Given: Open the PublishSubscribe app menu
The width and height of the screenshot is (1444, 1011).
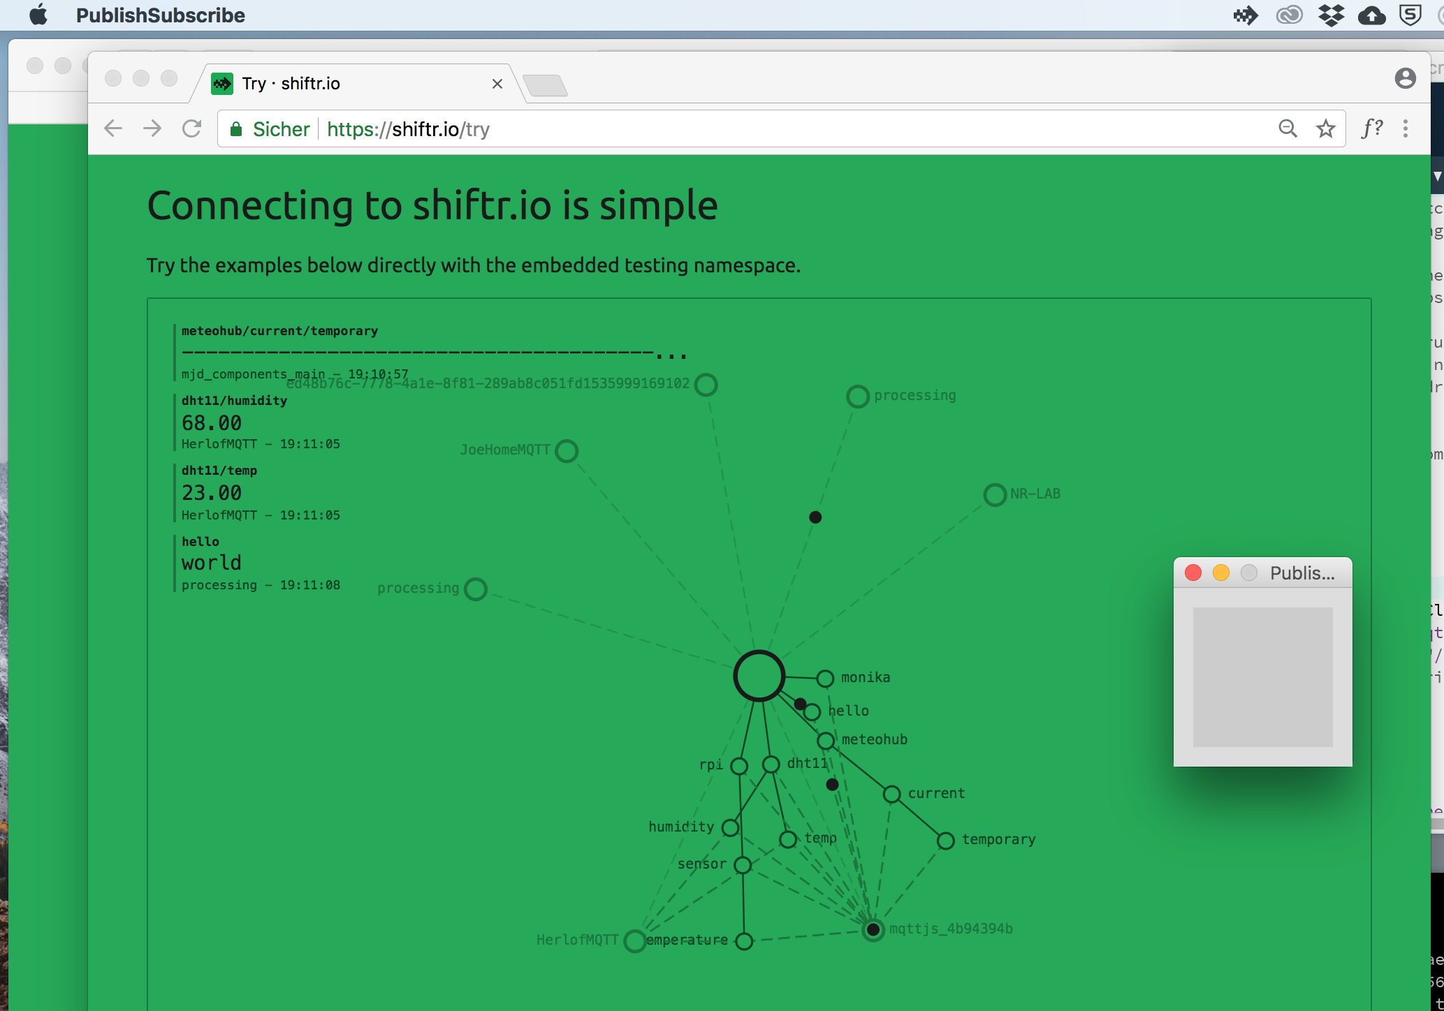Looking at the screenshot, I should coord(160,15).
